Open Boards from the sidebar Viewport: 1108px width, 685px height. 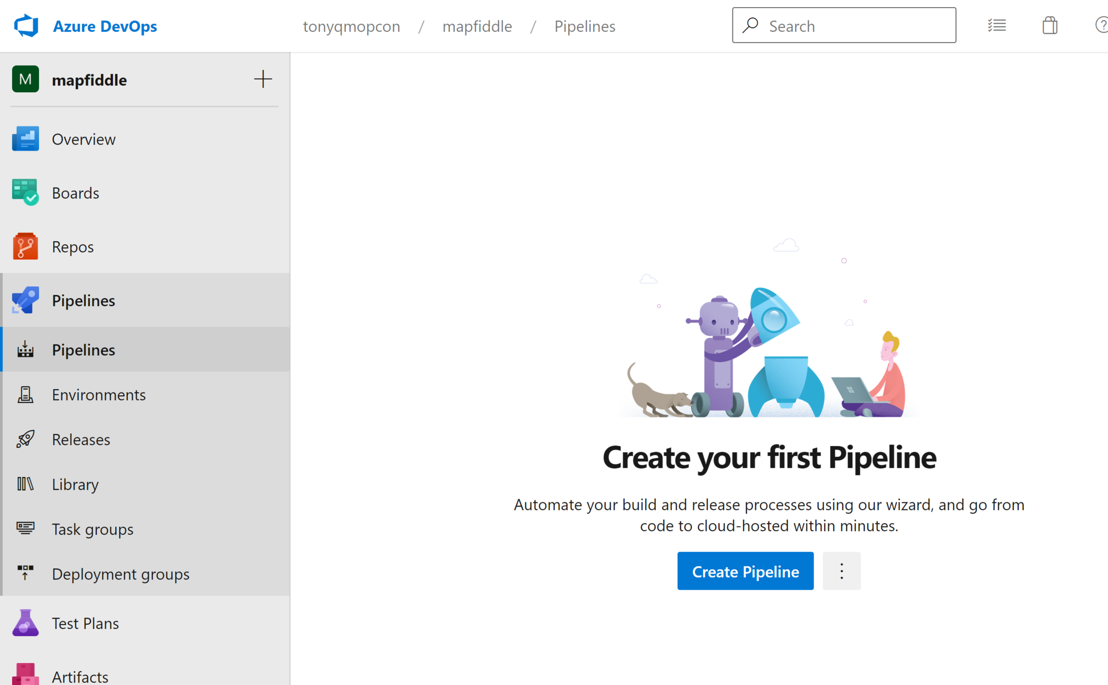75,193
